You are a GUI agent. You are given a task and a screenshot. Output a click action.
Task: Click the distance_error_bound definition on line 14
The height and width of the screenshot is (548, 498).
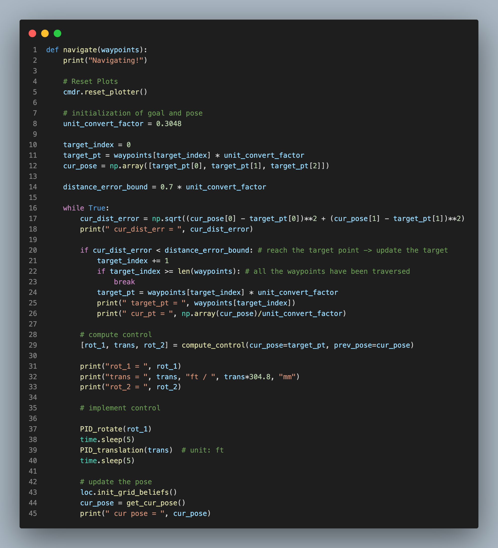tap(165, 187)
